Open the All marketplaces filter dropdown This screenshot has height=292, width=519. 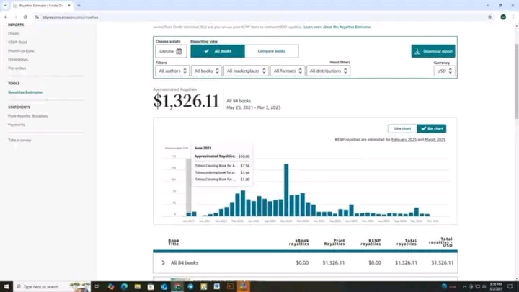(245, 71)
